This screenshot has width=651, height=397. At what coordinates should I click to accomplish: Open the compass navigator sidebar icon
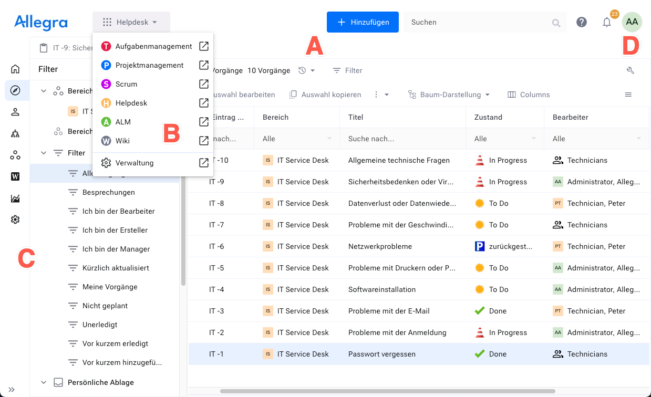pyautogui.click(x=15, y=90)
